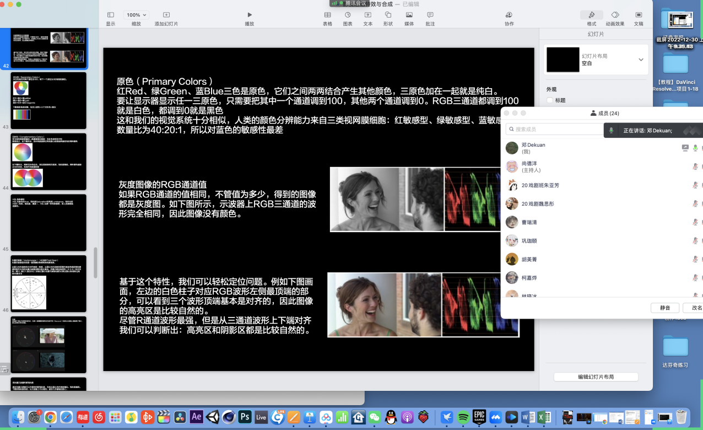Switch to the 动画效果 tab
Screen dimensions: 703x430
tap(615, 15)
